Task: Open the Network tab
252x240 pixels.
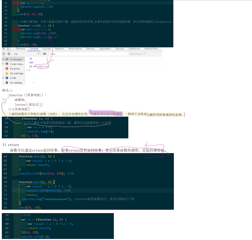Action: pos(60,49)
